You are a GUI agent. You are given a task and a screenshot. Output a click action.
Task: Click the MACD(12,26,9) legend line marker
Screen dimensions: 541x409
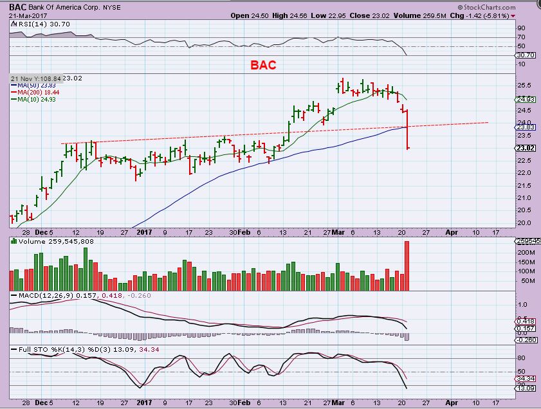[x=14, y=296]
